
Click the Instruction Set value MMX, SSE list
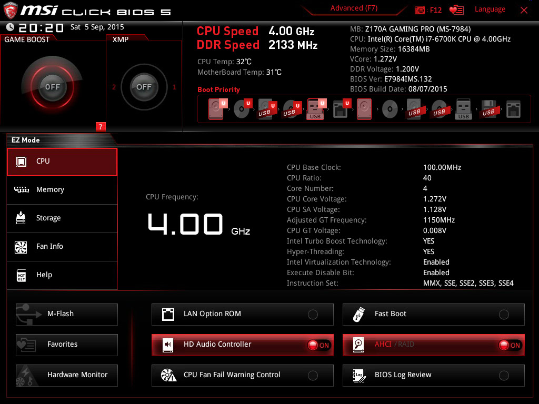click(x=468, y=284)
